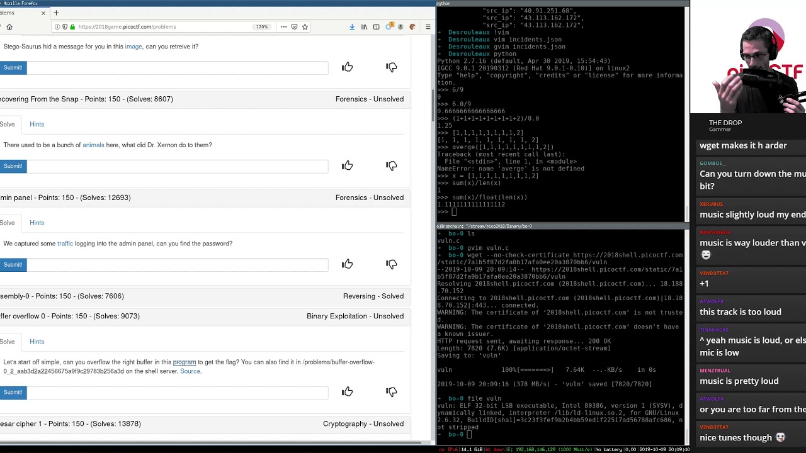This screenshot has height=453, width=806.
Task: Bookmark this page with the star
Action: click(x=305, y=27)
